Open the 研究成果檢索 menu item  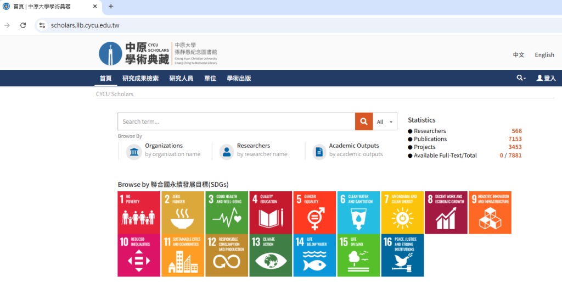click(x=140, y=78)
